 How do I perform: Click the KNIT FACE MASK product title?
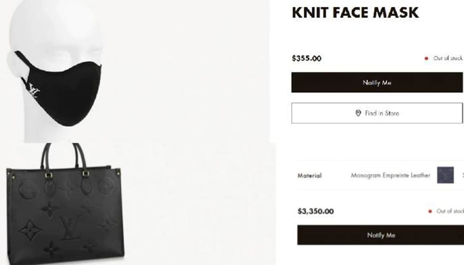click(x=355, y=13)
